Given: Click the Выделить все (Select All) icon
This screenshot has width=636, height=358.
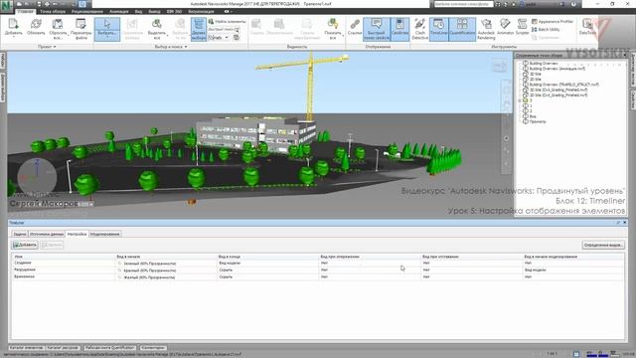Looking at the screenshot, I should 157,29.
